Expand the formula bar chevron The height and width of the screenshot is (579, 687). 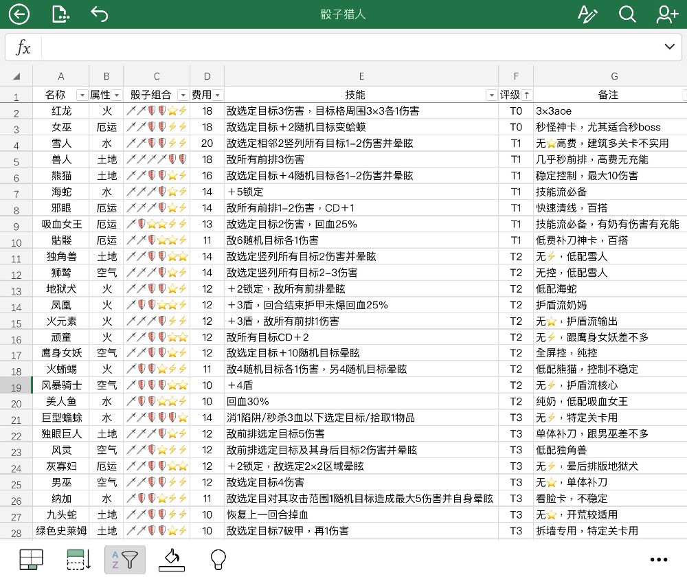point(669,47)
